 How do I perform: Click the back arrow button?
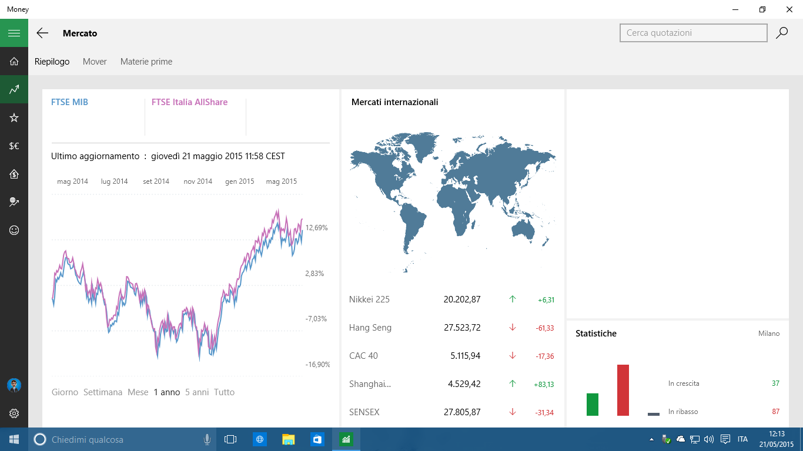pyautogui.click(x=42, y=33)
